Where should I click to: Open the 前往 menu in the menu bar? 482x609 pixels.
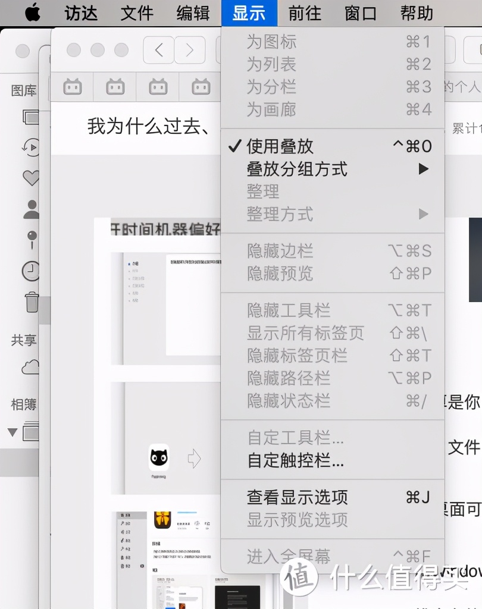point(304,13)
